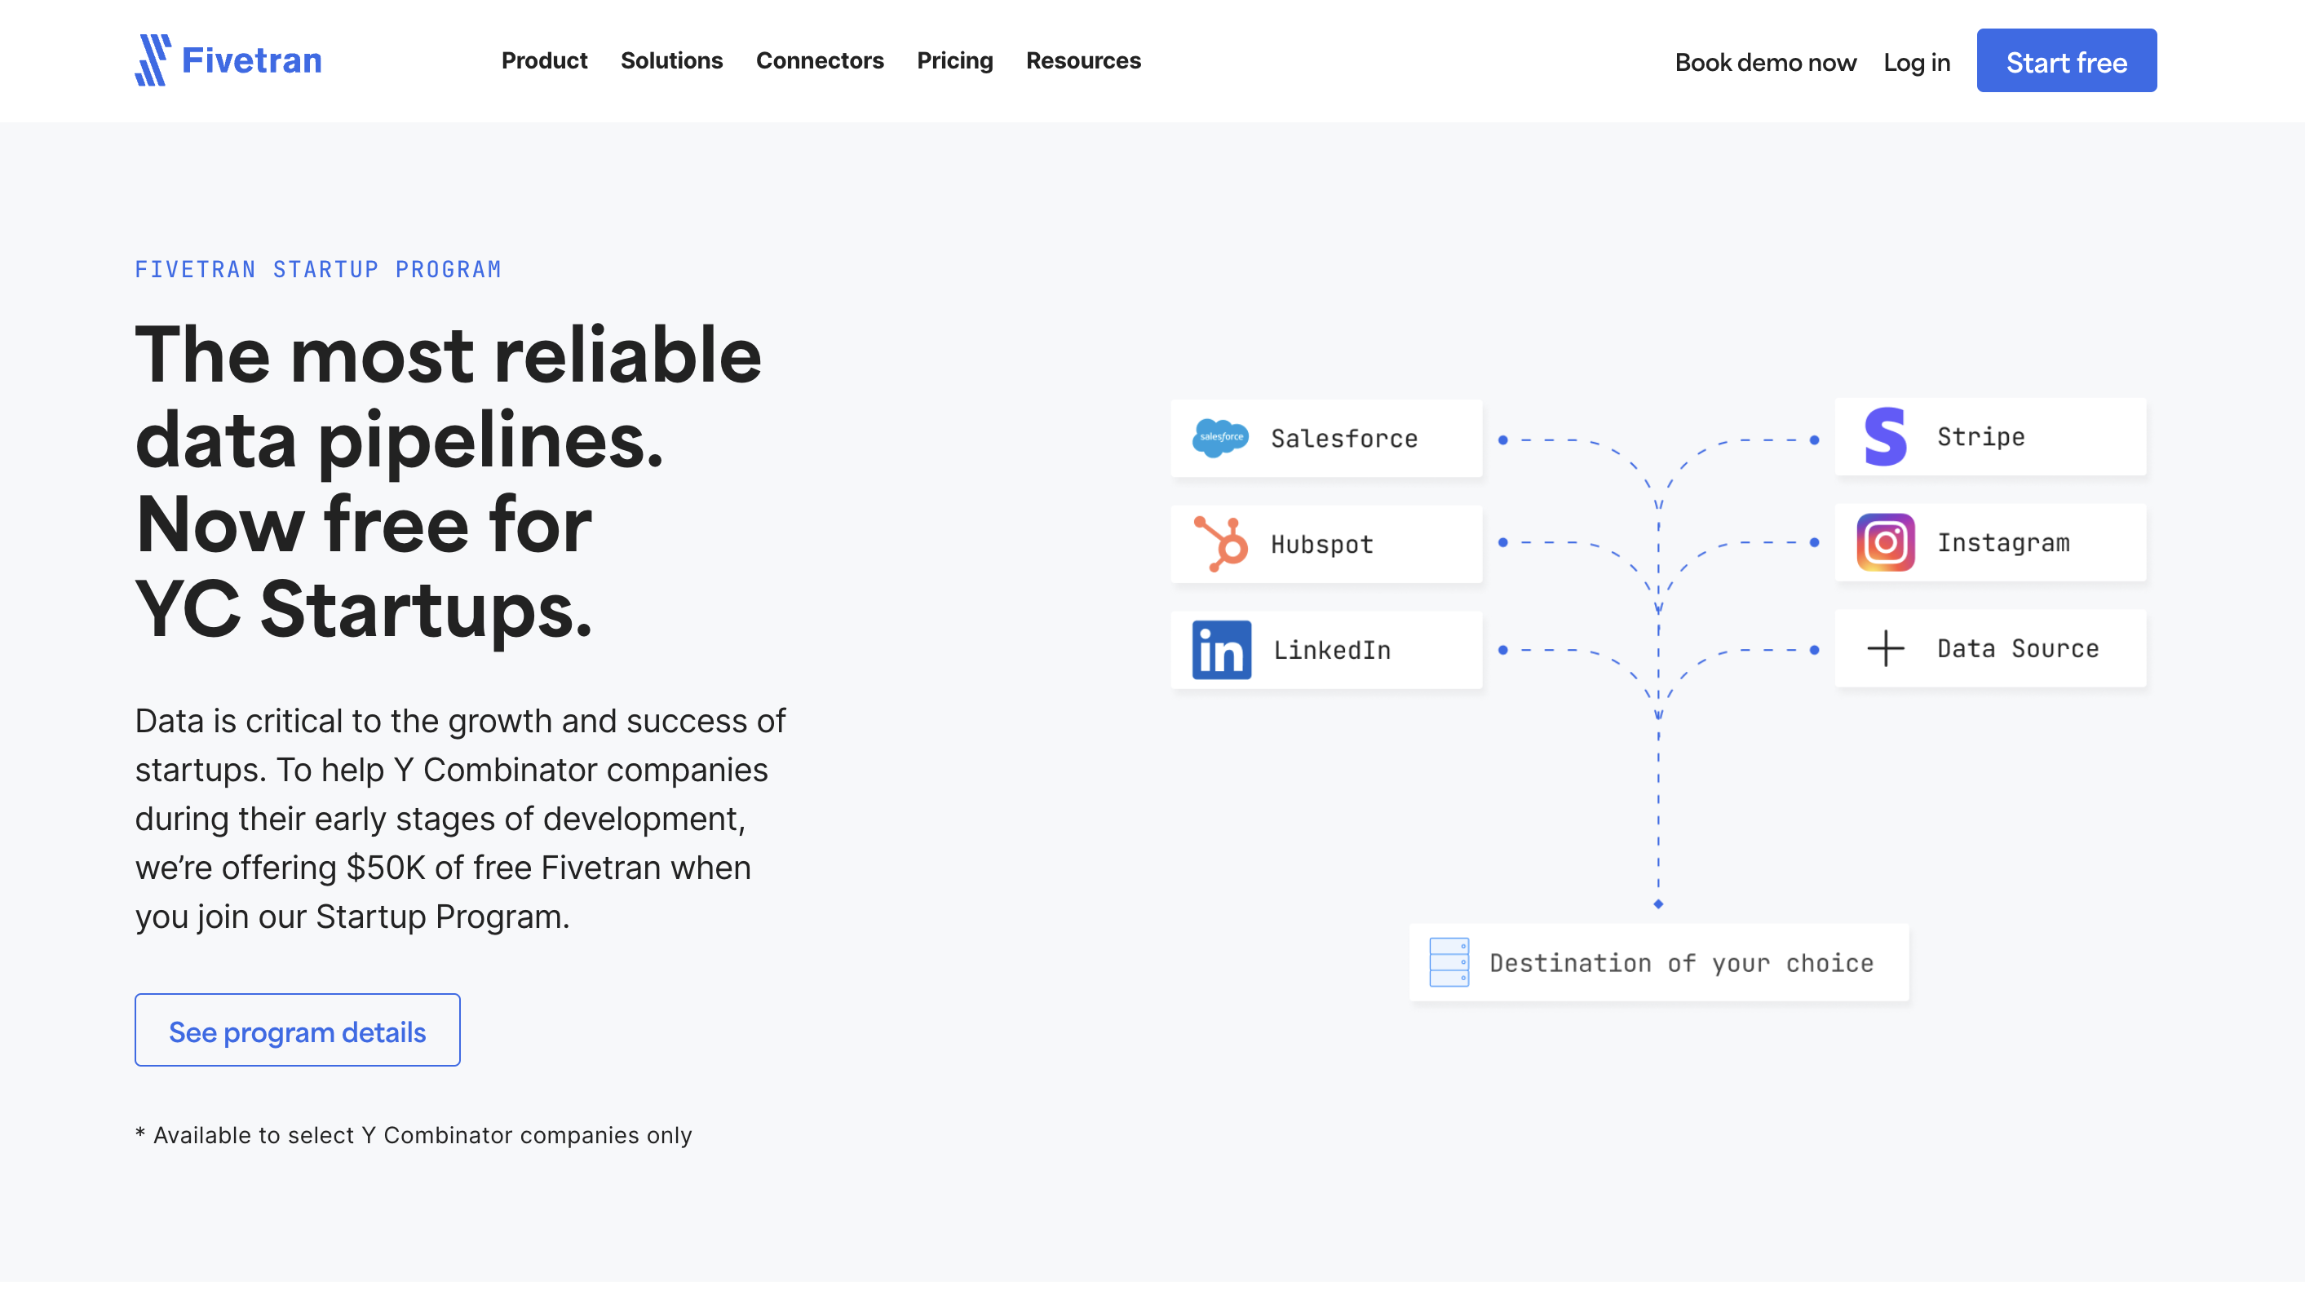Click the Instagram camera icon
2305x1290 pixels.
coord(1885,542)
